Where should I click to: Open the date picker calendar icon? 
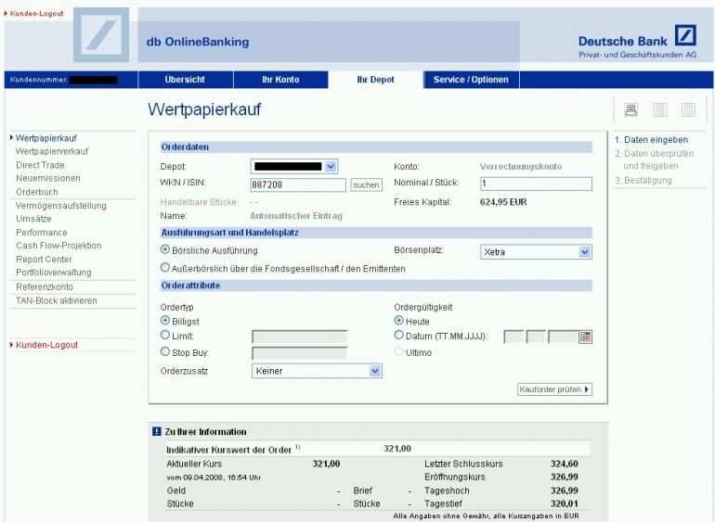coord(586,337)
